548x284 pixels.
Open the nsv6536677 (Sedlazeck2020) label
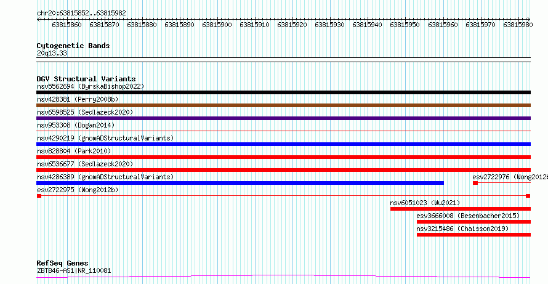[x=85, y=164]
